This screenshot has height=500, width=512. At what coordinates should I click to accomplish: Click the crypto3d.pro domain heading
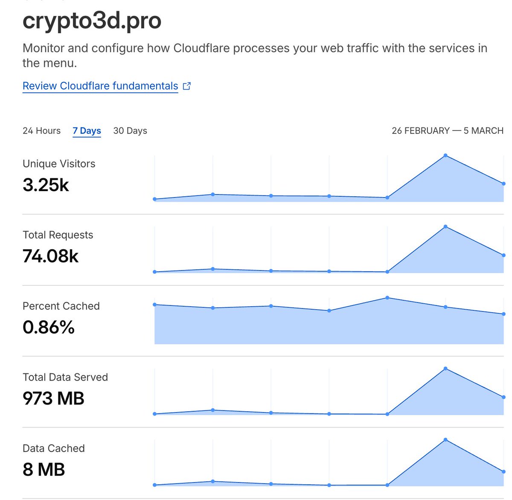[92, 20]
